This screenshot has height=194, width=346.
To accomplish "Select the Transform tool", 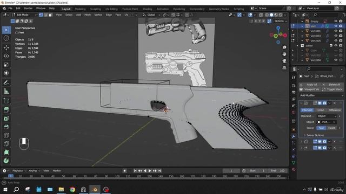I will (6, 73).
